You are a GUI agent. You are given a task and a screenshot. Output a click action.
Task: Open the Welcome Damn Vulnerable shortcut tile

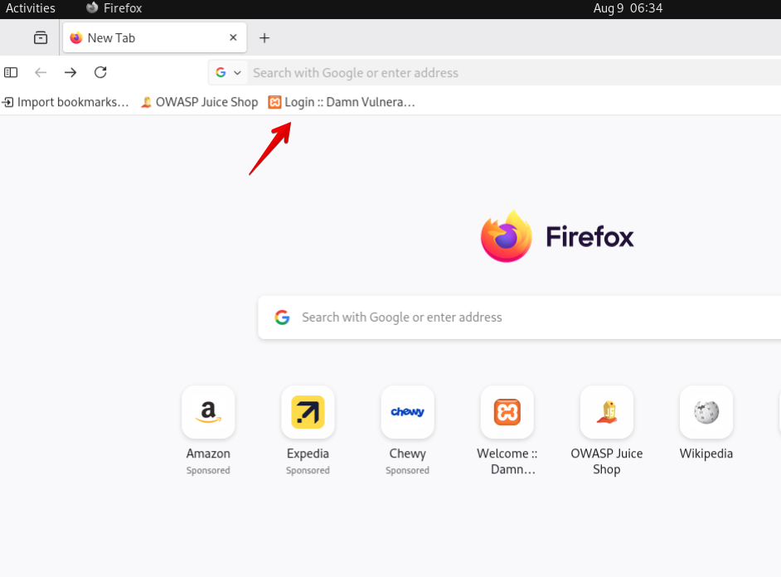coord(507,412)
